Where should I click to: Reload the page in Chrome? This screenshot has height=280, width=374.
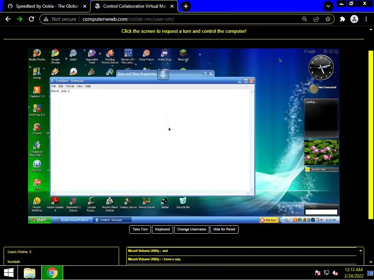coord(31,19)
